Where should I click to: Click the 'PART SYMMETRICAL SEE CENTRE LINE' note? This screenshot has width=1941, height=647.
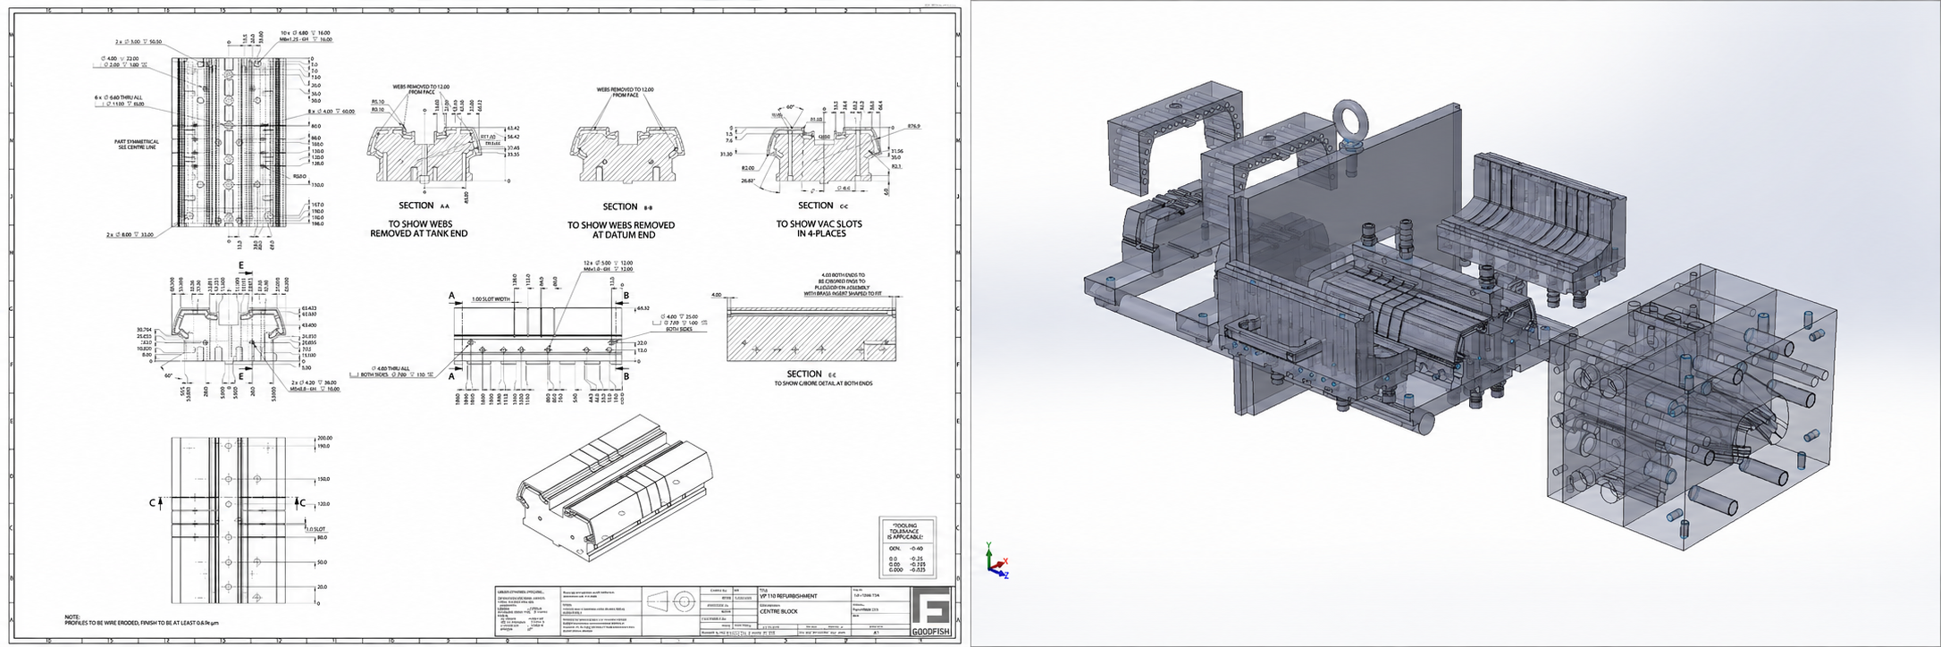138,143
